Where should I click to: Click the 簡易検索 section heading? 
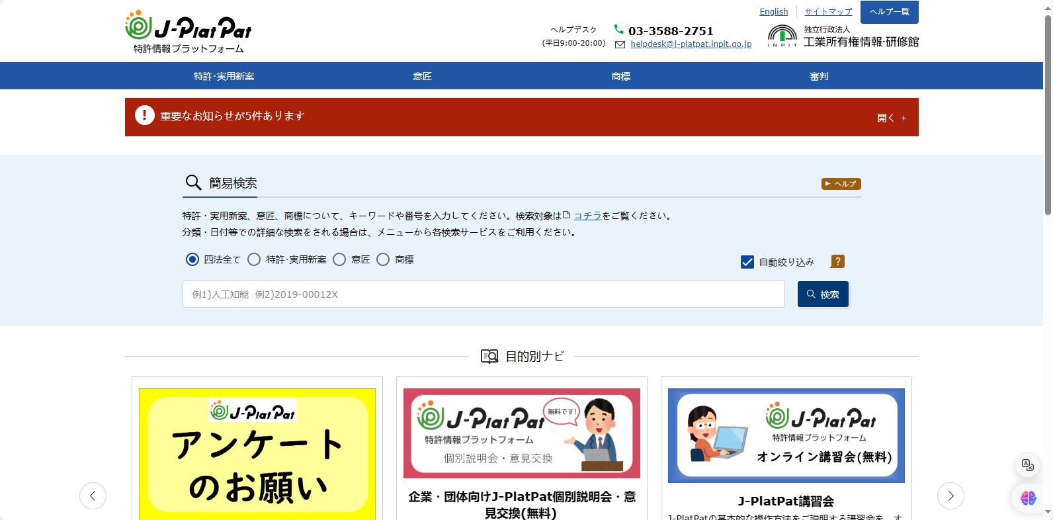pos(233,183)
